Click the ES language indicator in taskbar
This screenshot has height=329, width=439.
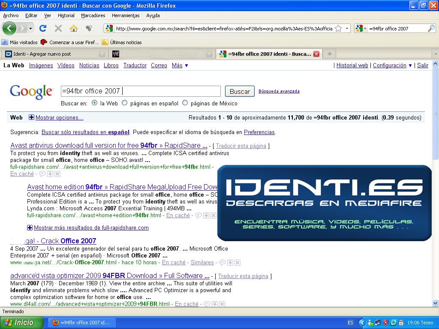(350, 323)
